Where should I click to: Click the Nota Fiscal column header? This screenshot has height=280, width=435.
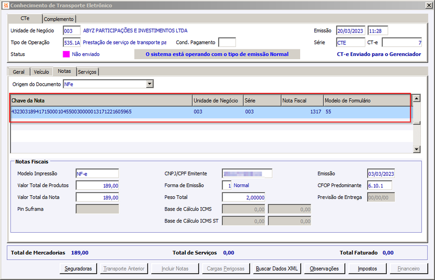tap(302, 101)
